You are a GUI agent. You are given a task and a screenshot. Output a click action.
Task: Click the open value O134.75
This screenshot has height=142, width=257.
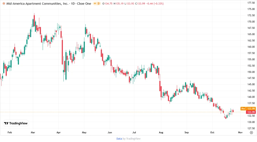click(x=107, y=3)
